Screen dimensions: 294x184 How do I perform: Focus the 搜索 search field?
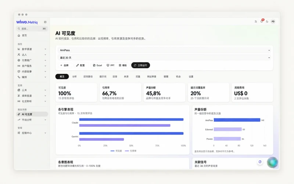32,29
